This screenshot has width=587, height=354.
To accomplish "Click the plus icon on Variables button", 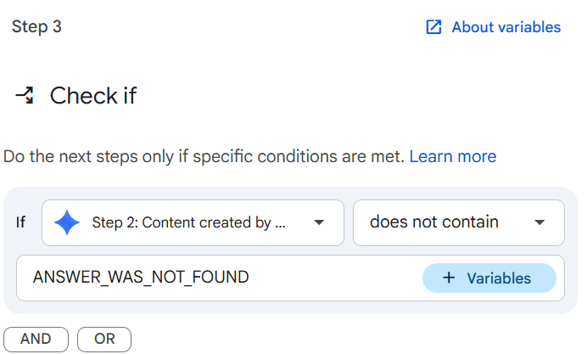I will coord(450,278).
